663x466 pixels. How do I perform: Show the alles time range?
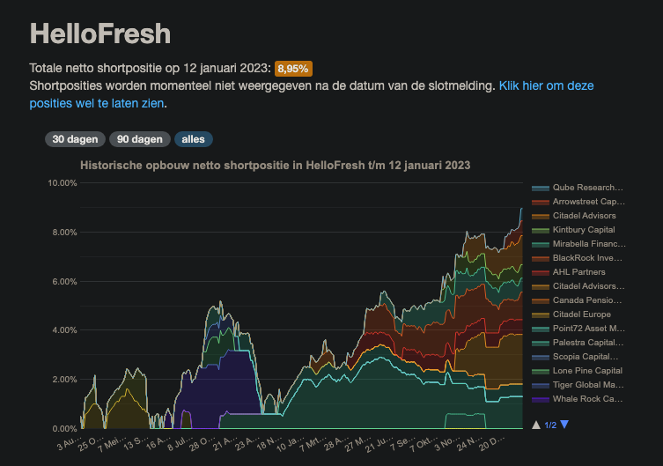pyautogui.click(x=193, y=139)
